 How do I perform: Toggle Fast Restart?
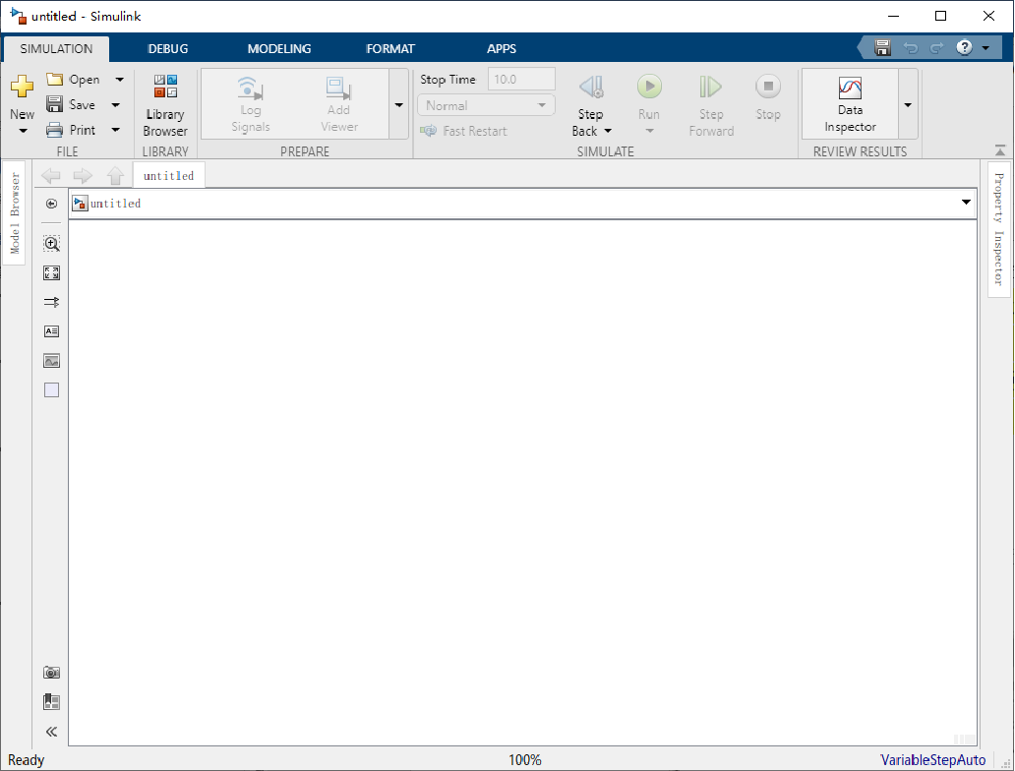tap(463, 131)
